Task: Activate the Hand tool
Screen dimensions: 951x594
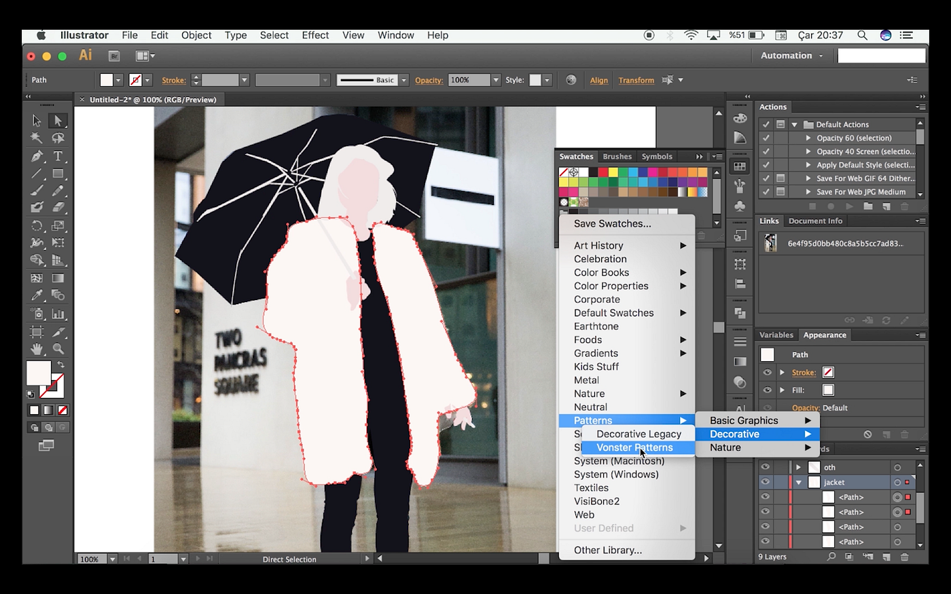Action: [37, 349]
